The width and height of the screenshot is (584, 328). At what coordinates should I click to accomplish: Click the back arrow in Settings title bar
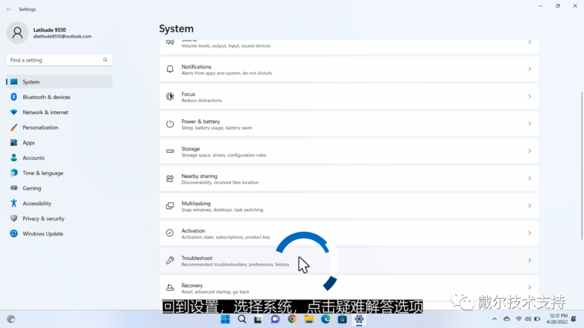click(9, 9)
